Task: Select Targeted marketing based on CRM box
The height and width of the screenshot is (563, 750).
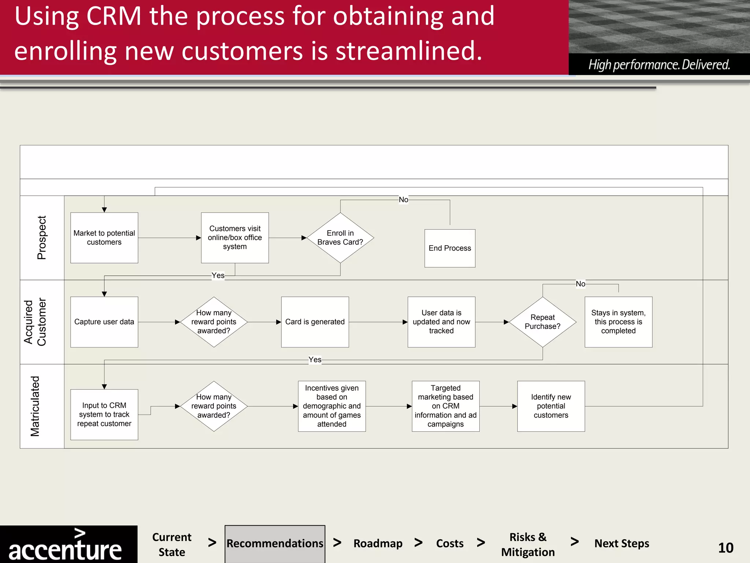Action: point(446,406)
